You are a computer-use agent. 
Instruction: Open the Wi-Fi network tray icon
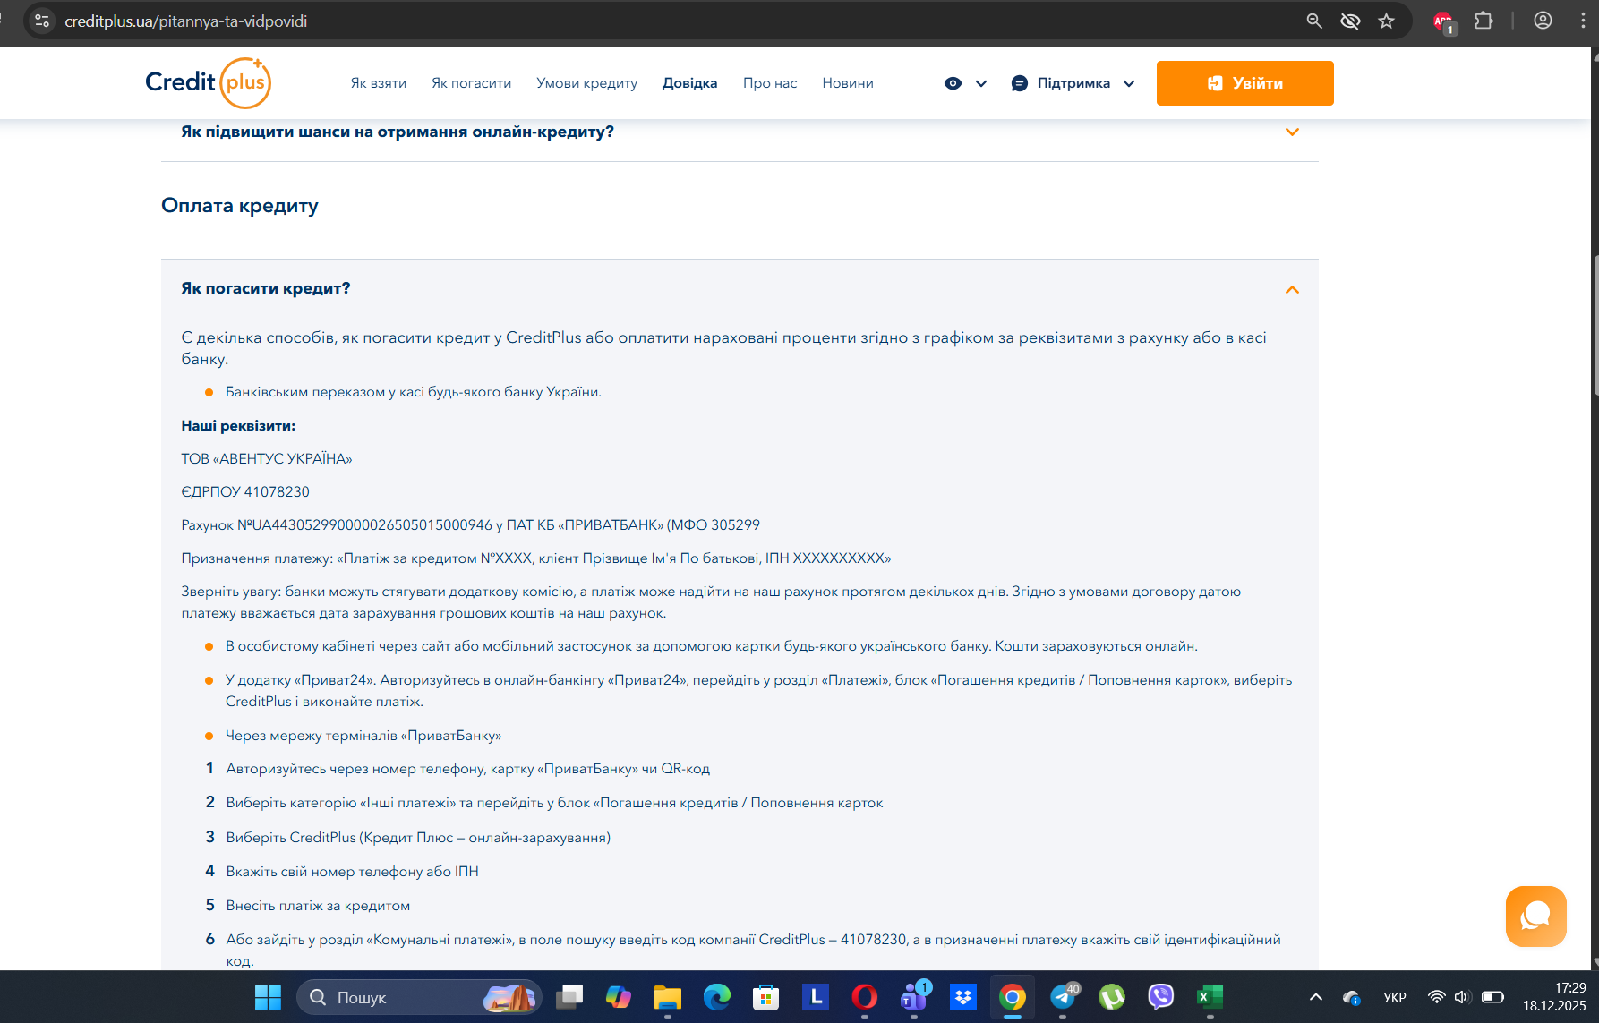(x=1436, y=997)
